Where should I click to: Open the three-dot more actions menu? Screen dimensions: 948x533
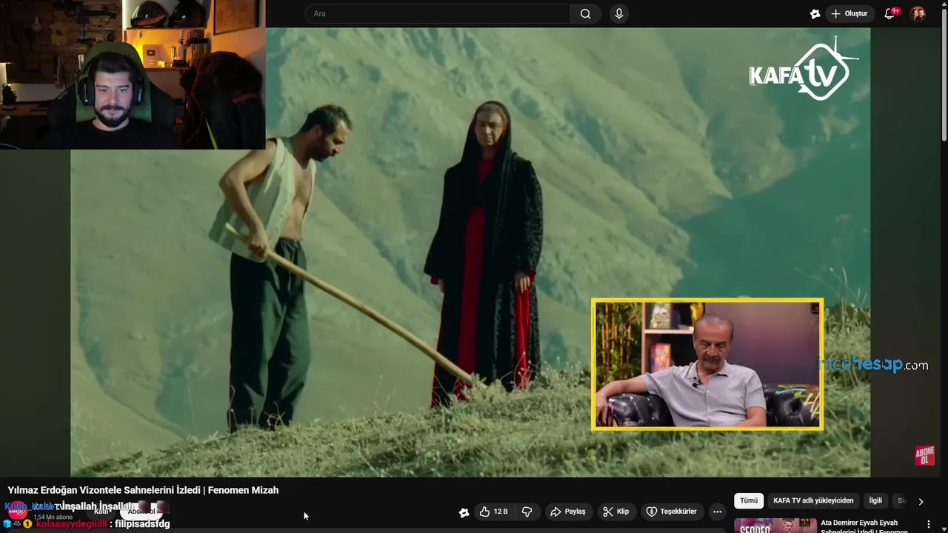pos(717,512)
